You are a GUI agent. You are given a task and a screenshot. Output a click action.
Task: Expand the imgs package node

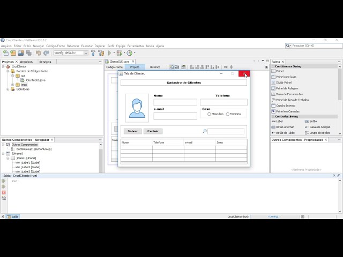tap(13, 85)
